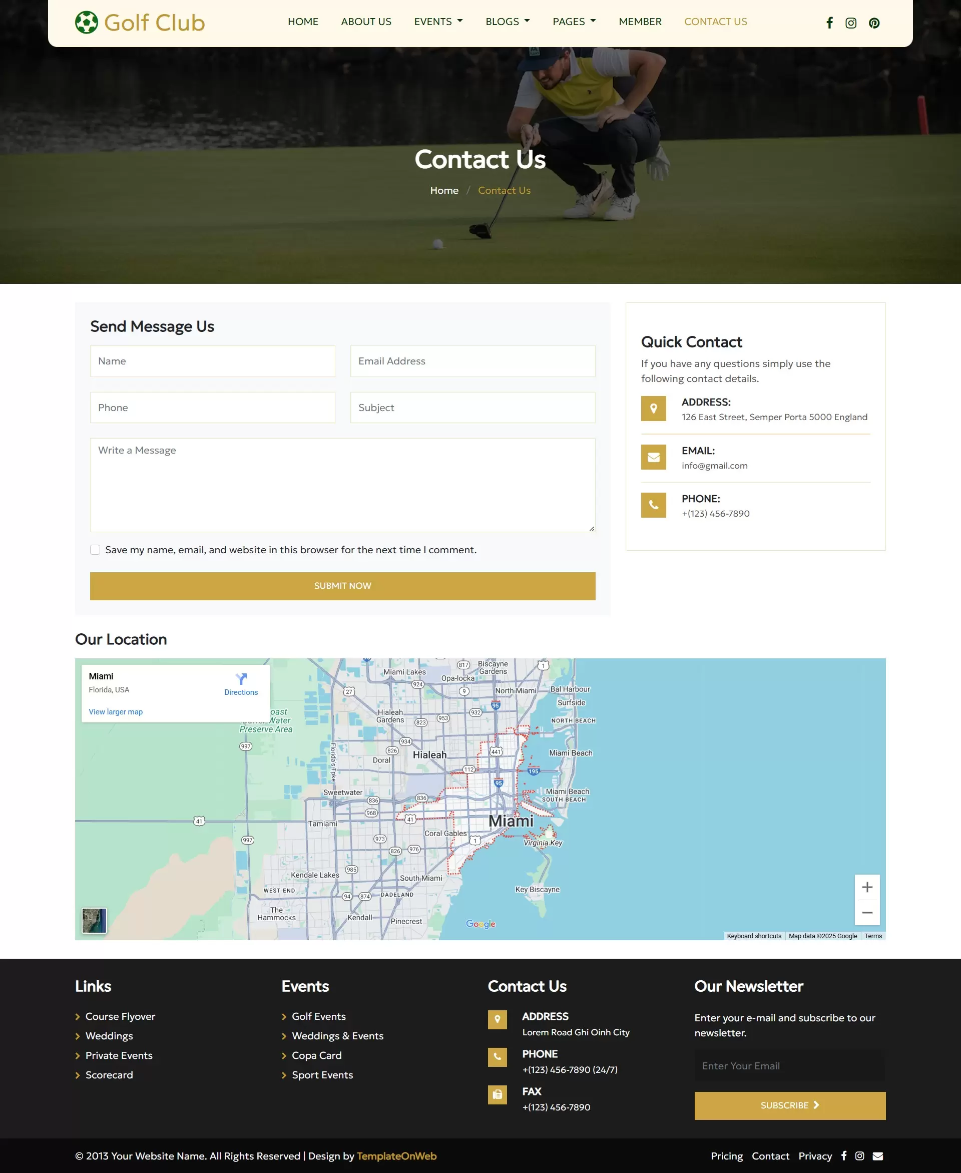Check 'Save my name, email, and website' box
961x1173 pixels.
pyautogui.click(x=95, y=549)
